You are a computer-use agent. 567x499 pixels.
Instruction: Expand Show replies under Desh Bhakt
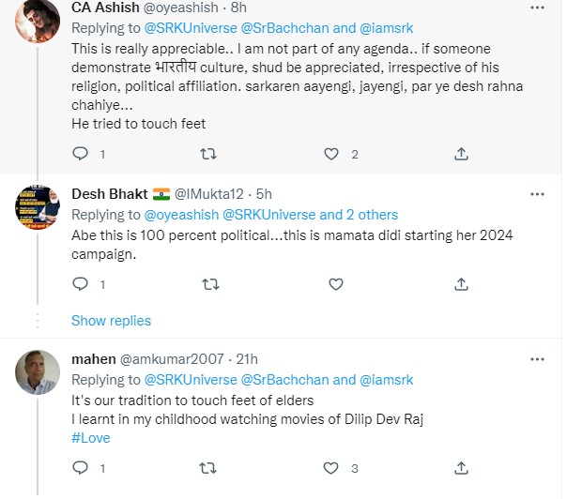(111, 321)
